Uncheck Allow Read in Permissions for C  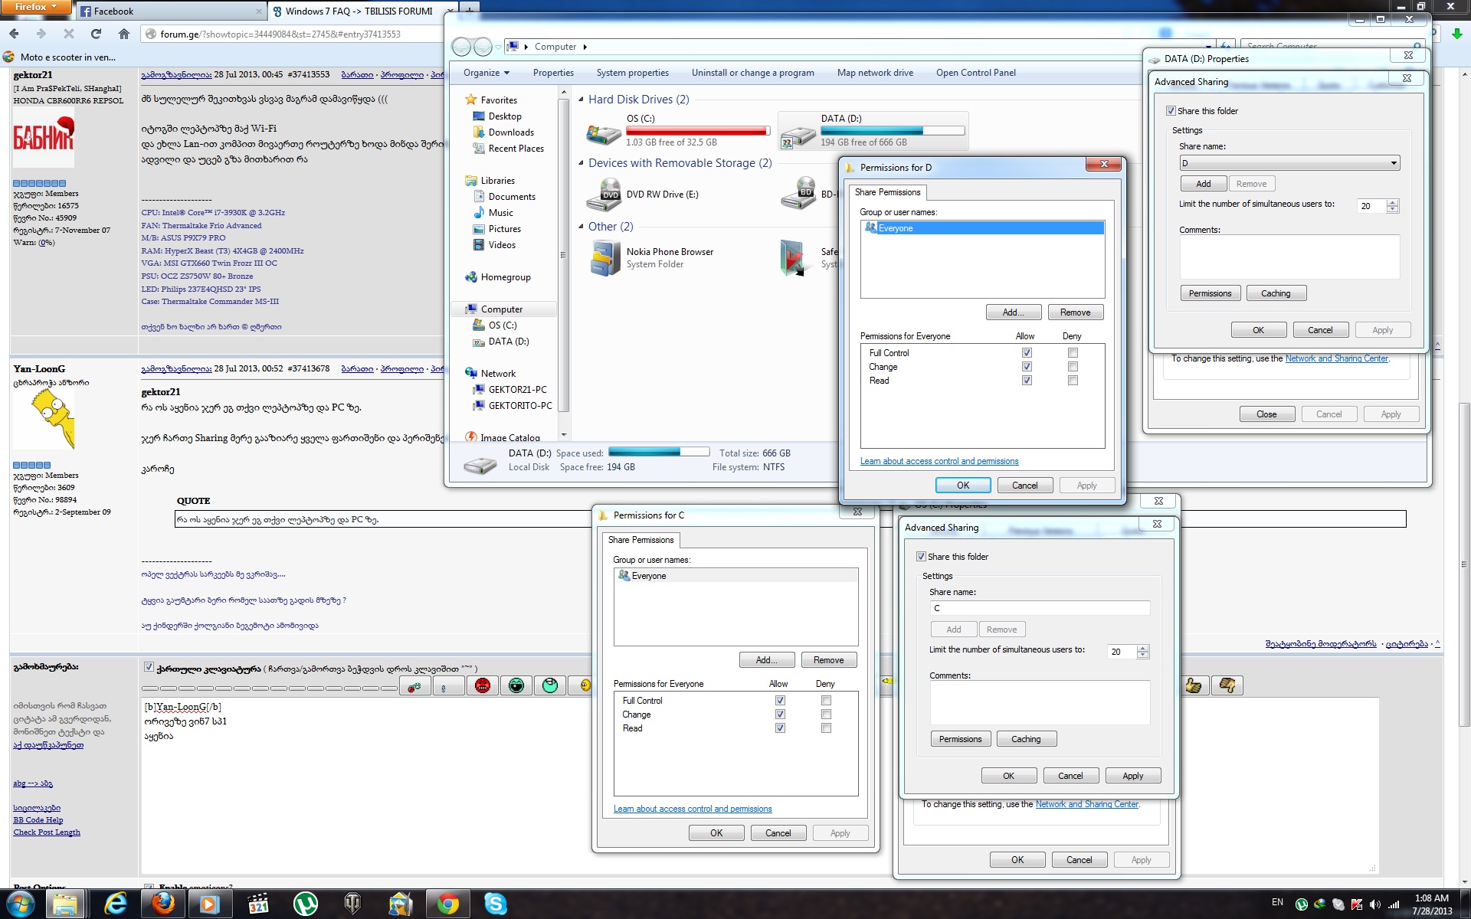[x=780, y=728]
